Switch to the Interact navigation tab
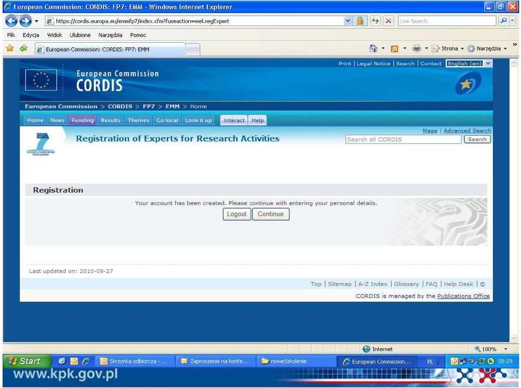 (x=234, y=120)
